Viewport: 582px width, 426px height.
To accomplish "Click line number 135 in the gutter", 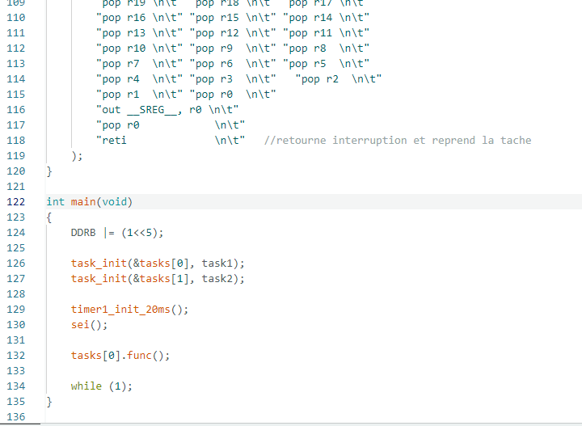I will (x=16, y=402).
